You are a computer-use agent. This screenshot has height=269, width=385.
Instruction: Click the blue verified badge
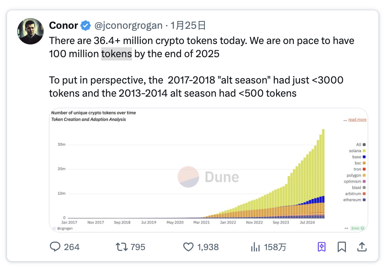point(86,25)
